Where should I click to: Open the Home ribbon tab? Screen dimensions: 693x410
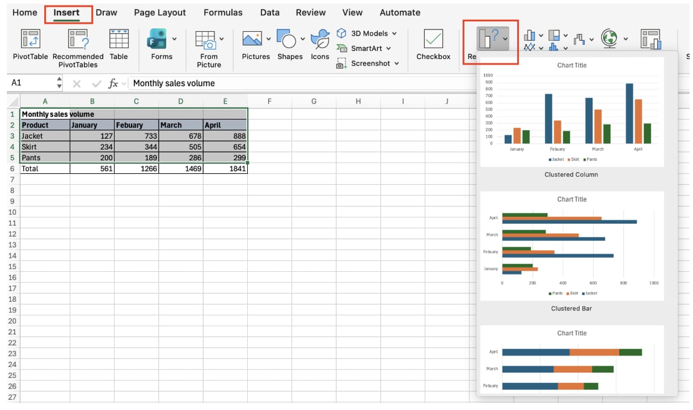click(x=24, y=12)
